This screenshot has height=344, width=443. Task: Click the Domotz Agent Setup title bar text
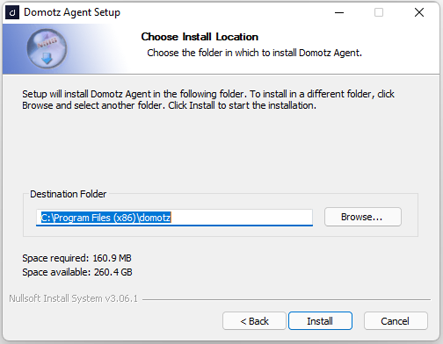point(72,12)
